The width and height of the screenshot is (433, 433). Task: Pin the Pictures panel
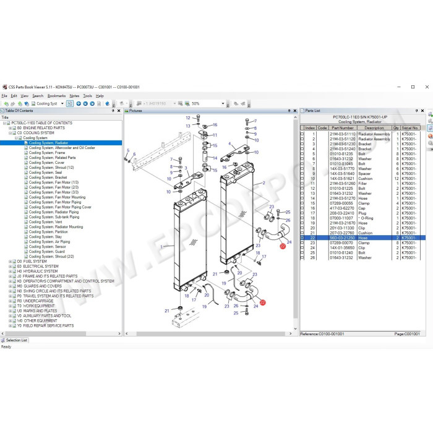click(289, 111)
